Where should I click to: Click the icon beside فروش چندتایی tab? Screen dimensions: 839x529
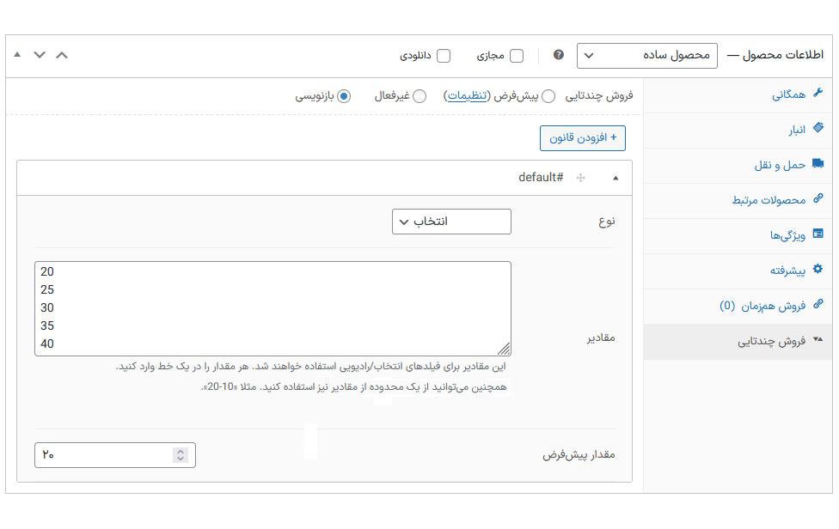pos(818,339)
